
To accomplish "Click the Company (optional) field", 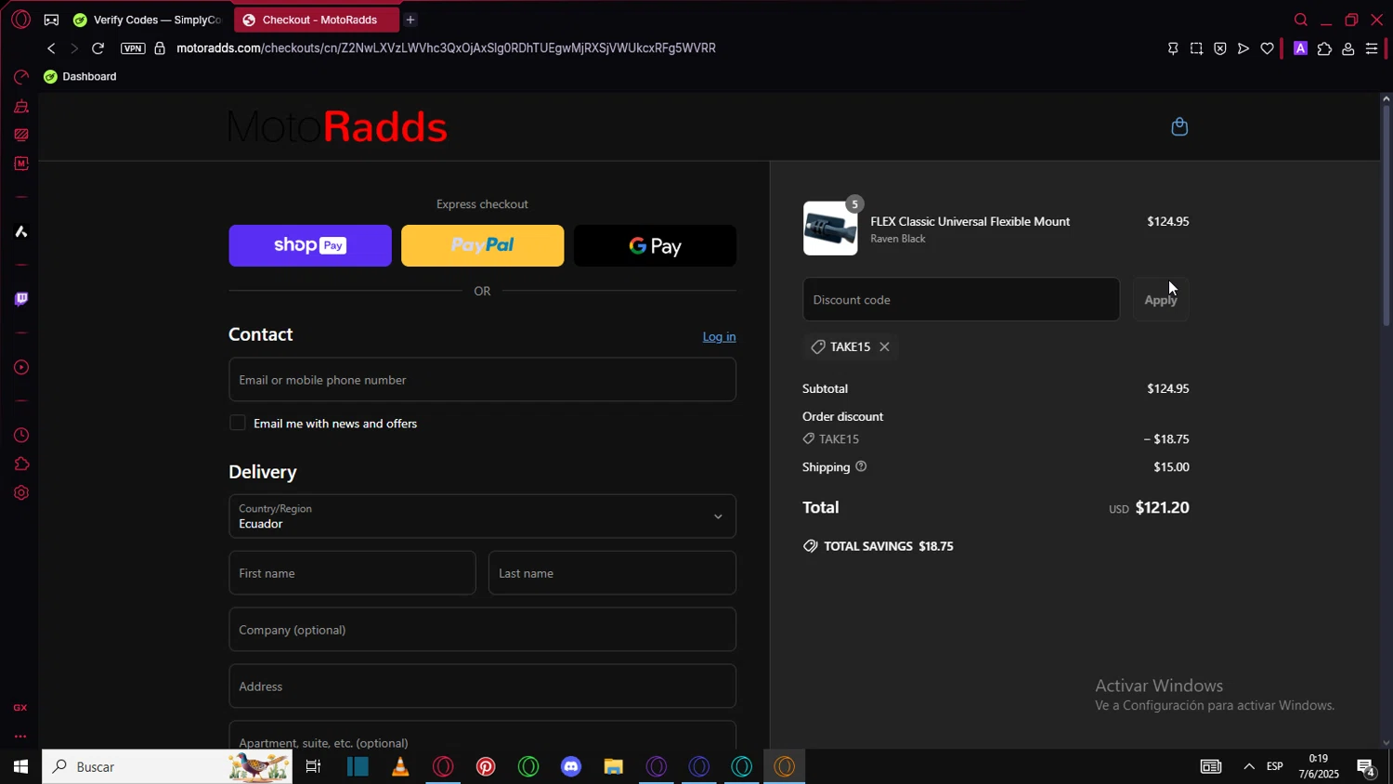I will click(x=482, y=630).
